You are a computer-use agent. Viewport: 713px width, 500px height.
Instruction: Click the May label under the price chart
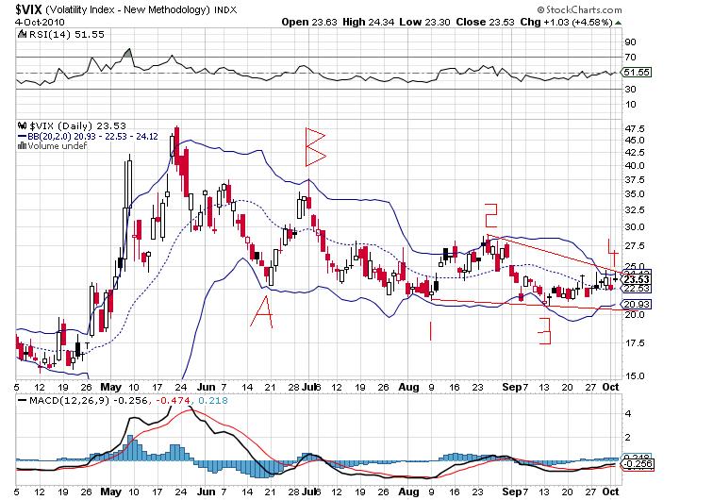(x=111, y=387)
